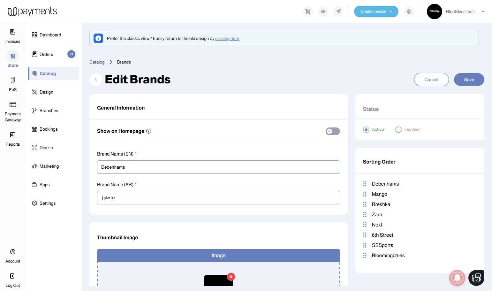Click the BlueSkies profile avatar

[435, 11]
